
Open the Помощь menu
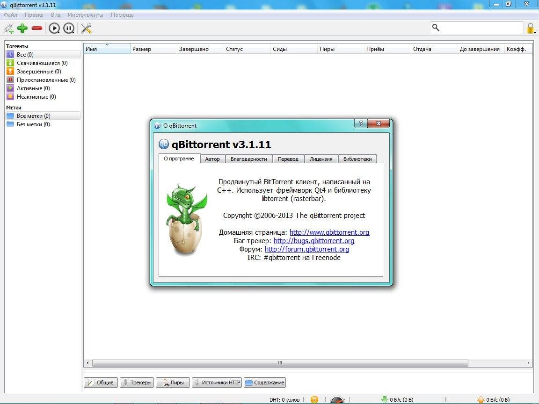tap(122, 15)
